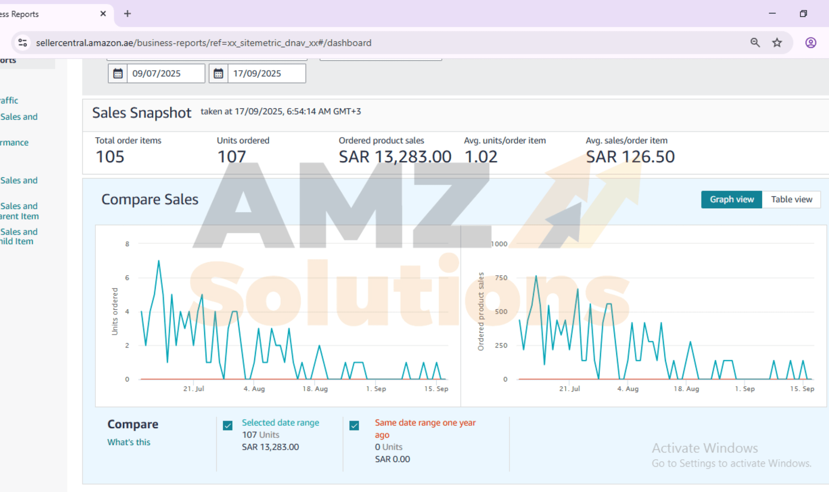Close the Business Reports tab

coord(103,14)
